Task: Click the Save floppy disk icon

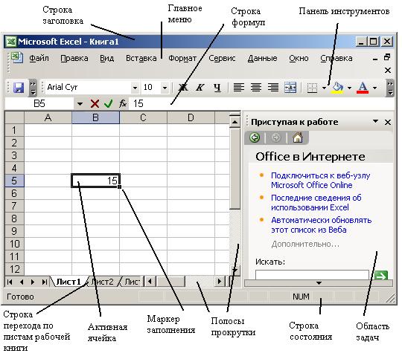Action: click(x=19, y=88)
